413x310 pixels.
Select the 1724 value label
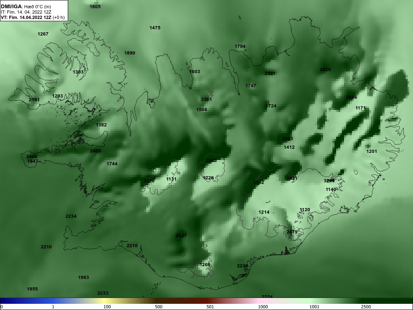point(271,106)
